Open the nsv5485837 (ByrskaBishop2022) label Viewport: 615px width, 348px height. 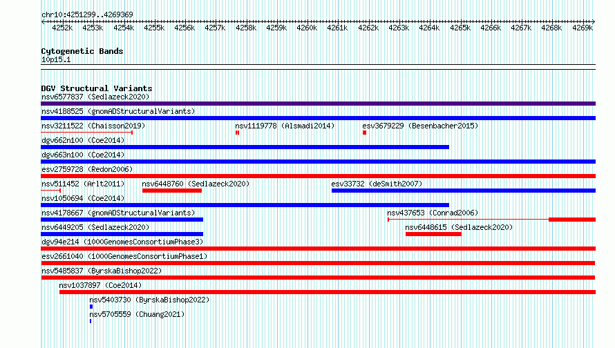coord(102,271)
